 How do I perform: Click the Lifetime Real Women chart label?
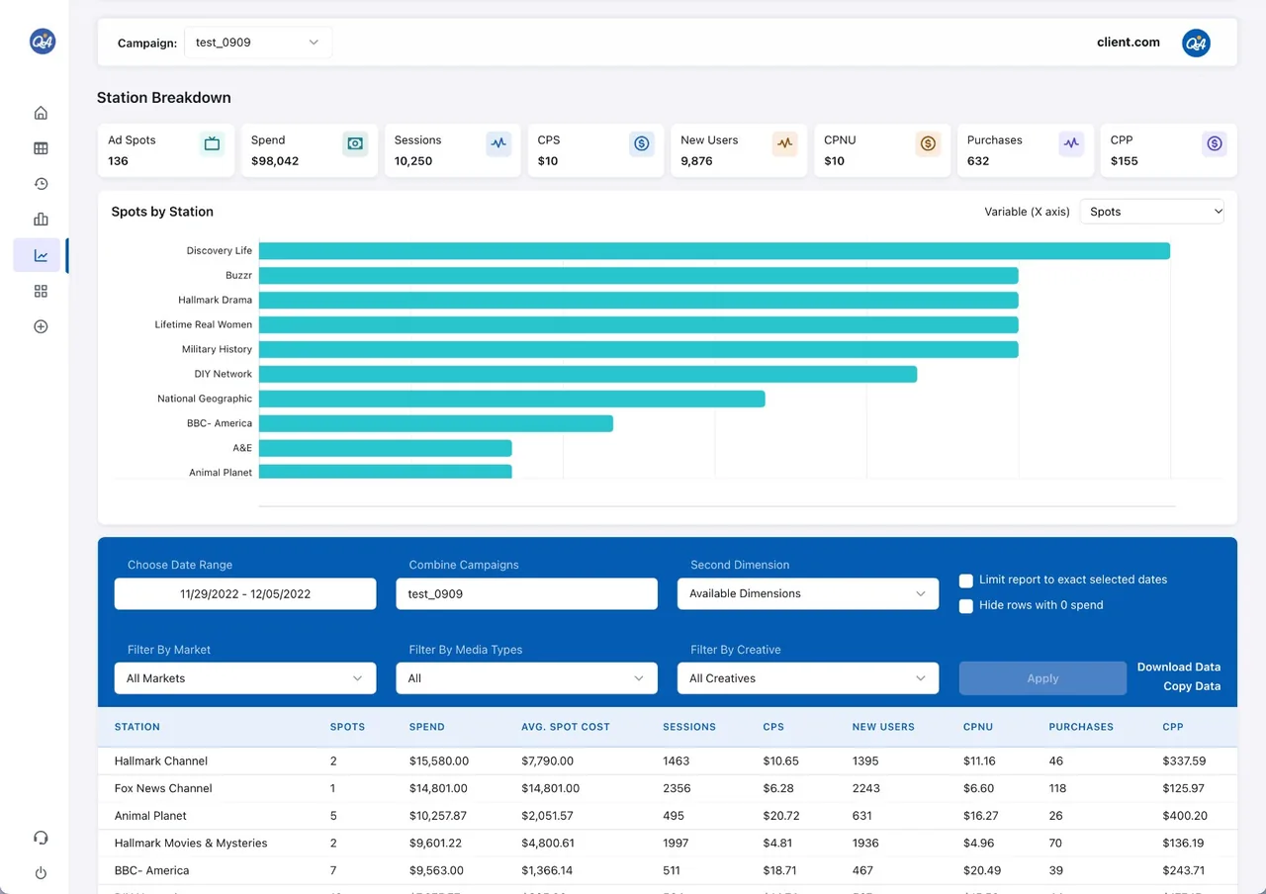click(204, 324)
